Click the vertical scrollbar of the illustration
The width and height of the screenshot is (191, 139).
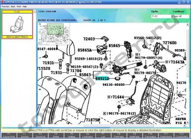tap(188, 74)
